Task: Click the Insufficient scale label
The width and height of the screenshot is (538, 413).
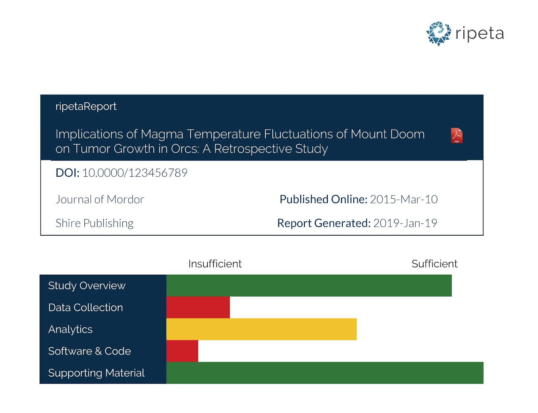Action: (215, 264)
